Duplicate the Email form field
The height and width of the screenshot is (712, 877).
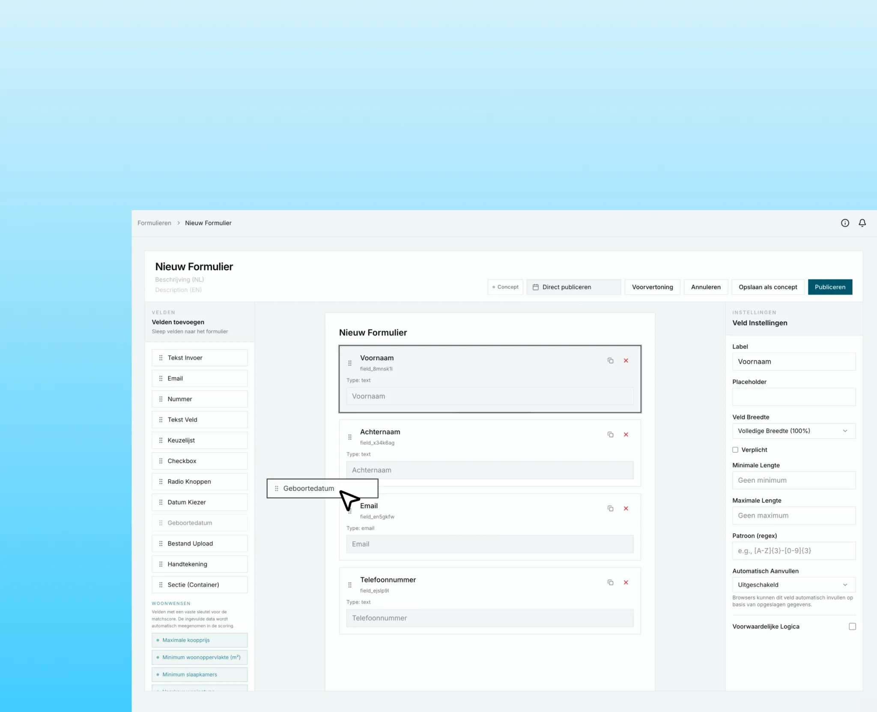(x=610, y=509)
